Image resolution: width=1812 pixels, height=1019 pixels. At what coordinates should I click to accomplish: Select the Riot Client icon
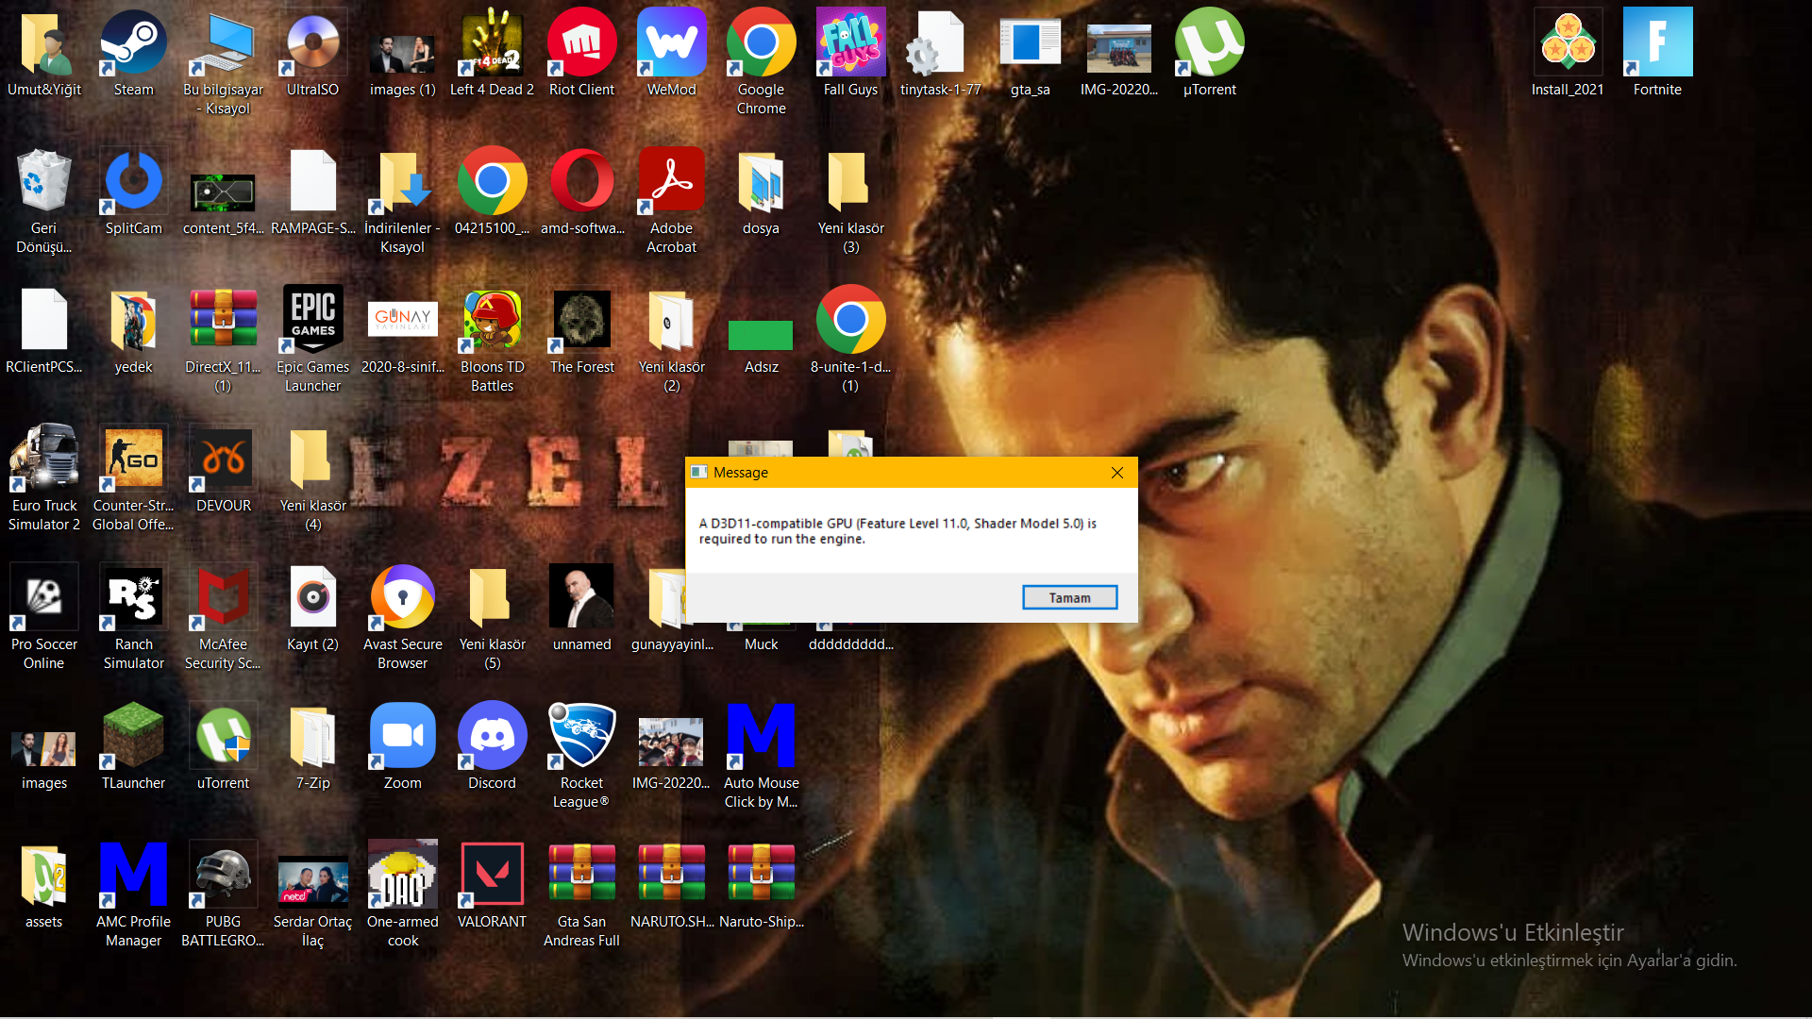coord(581,43)
